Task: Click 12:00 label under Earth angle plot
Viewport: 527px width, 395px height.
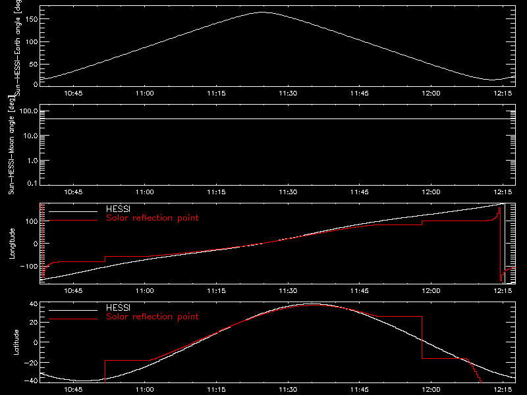Action: tap(431, 93)
